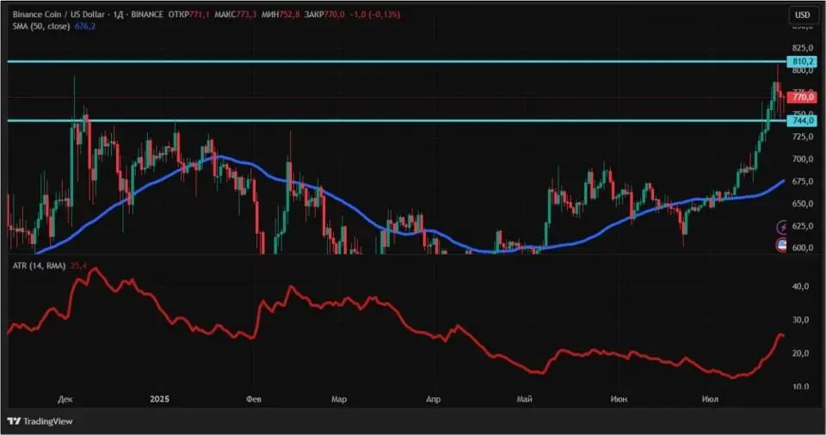This screenshot has height=435, width=826.
Task: Click the 810,2 horizontal line price label
Action: click(x=802, y=62)
